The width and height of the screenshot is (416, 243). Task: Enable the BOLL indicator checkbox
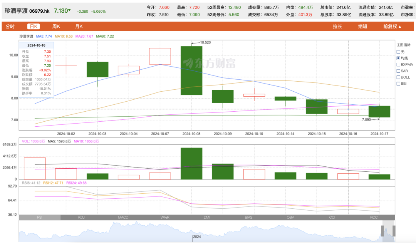tap(398, 77)
